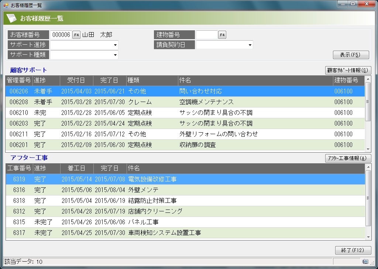This screenshot has height=269, width=378.
Task: Click the 終了(F12) button
Action: [x=353, y=250]
